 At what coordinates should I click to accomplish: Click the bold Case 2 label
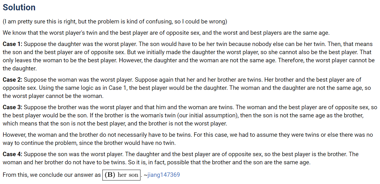coord(13,80)
